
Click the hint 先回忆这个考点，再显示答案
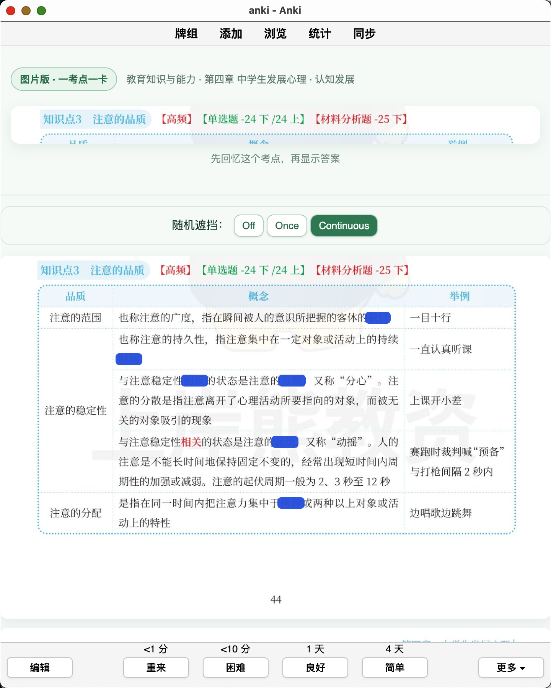(x=275, y=159)
